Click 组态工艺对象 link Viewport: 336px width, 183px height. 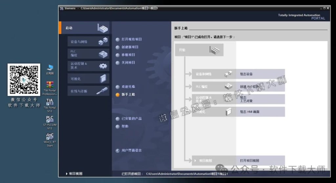click(246, 99)
